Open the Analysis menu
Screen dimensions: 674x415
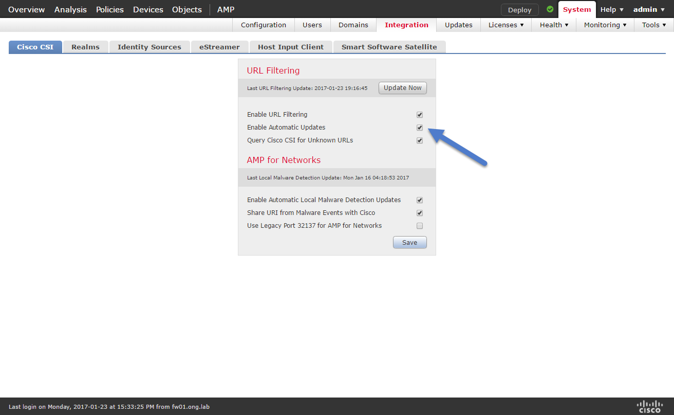[x=70, y=9]
